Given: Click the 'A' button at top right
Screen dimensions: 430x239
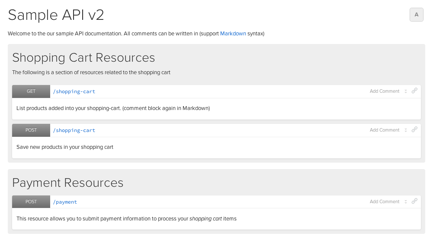Looking at the screenshot, I should coord(416,15).
